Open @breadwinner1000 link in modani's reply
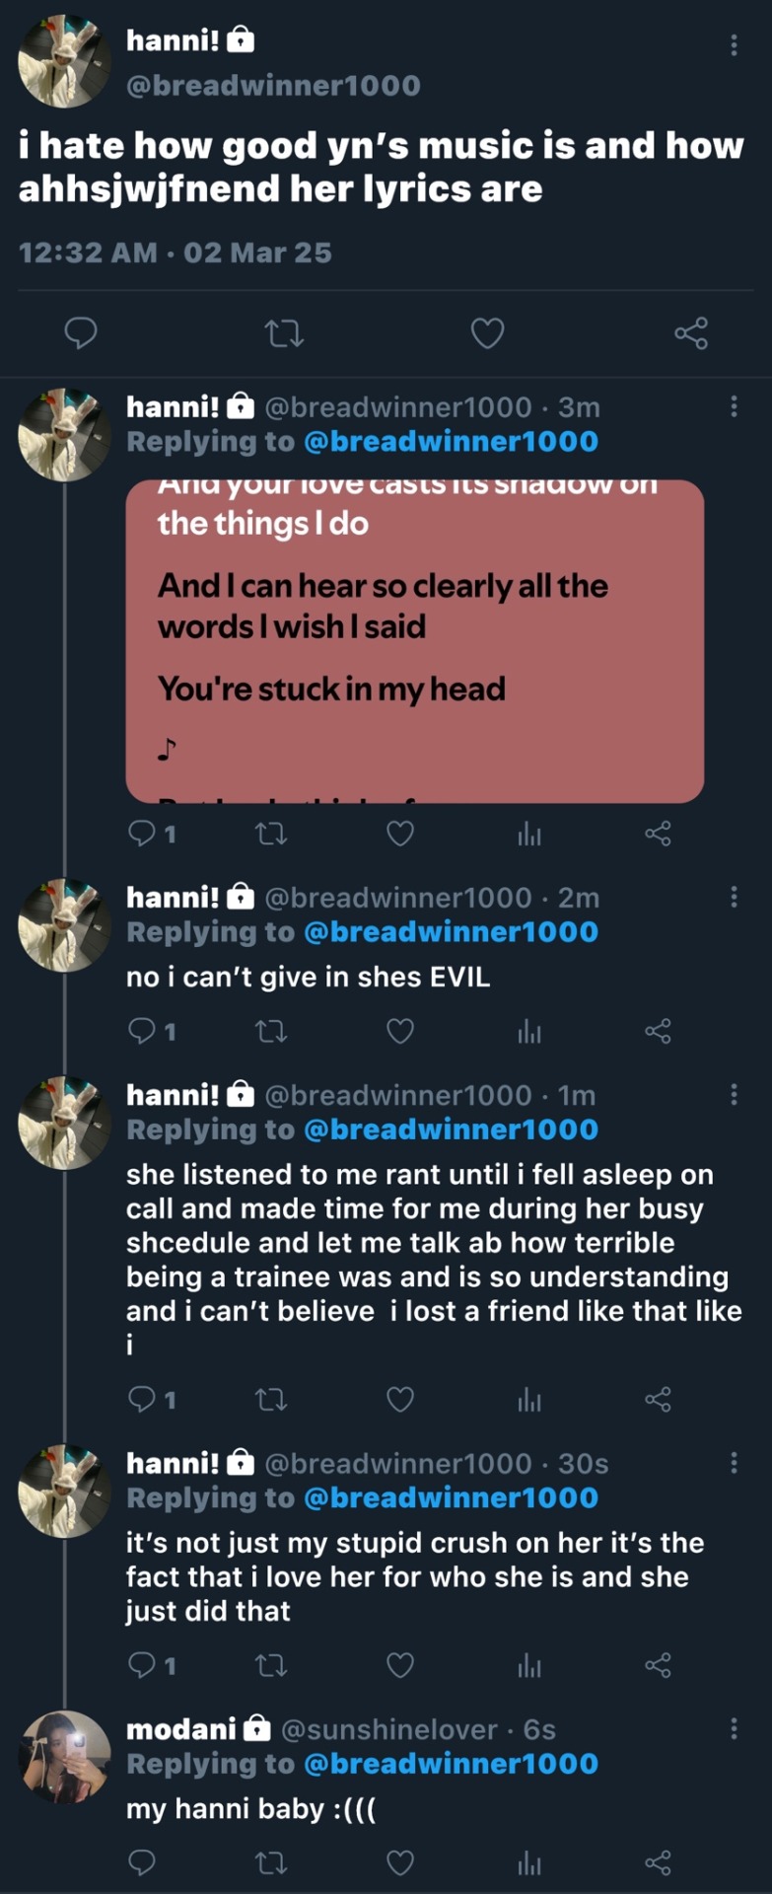 tap(451, 1764)
